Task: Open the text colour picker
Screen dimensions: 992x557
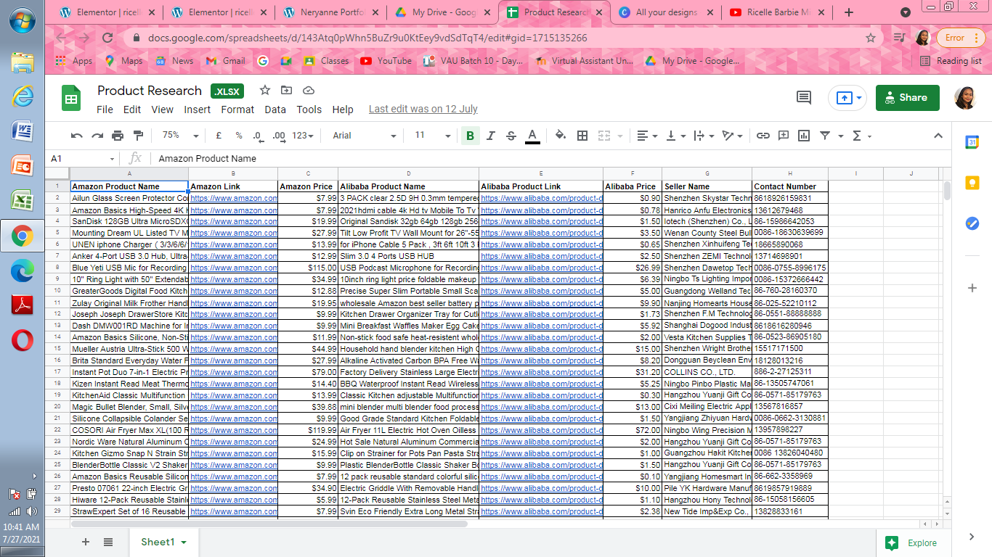Action: [532, 136]
